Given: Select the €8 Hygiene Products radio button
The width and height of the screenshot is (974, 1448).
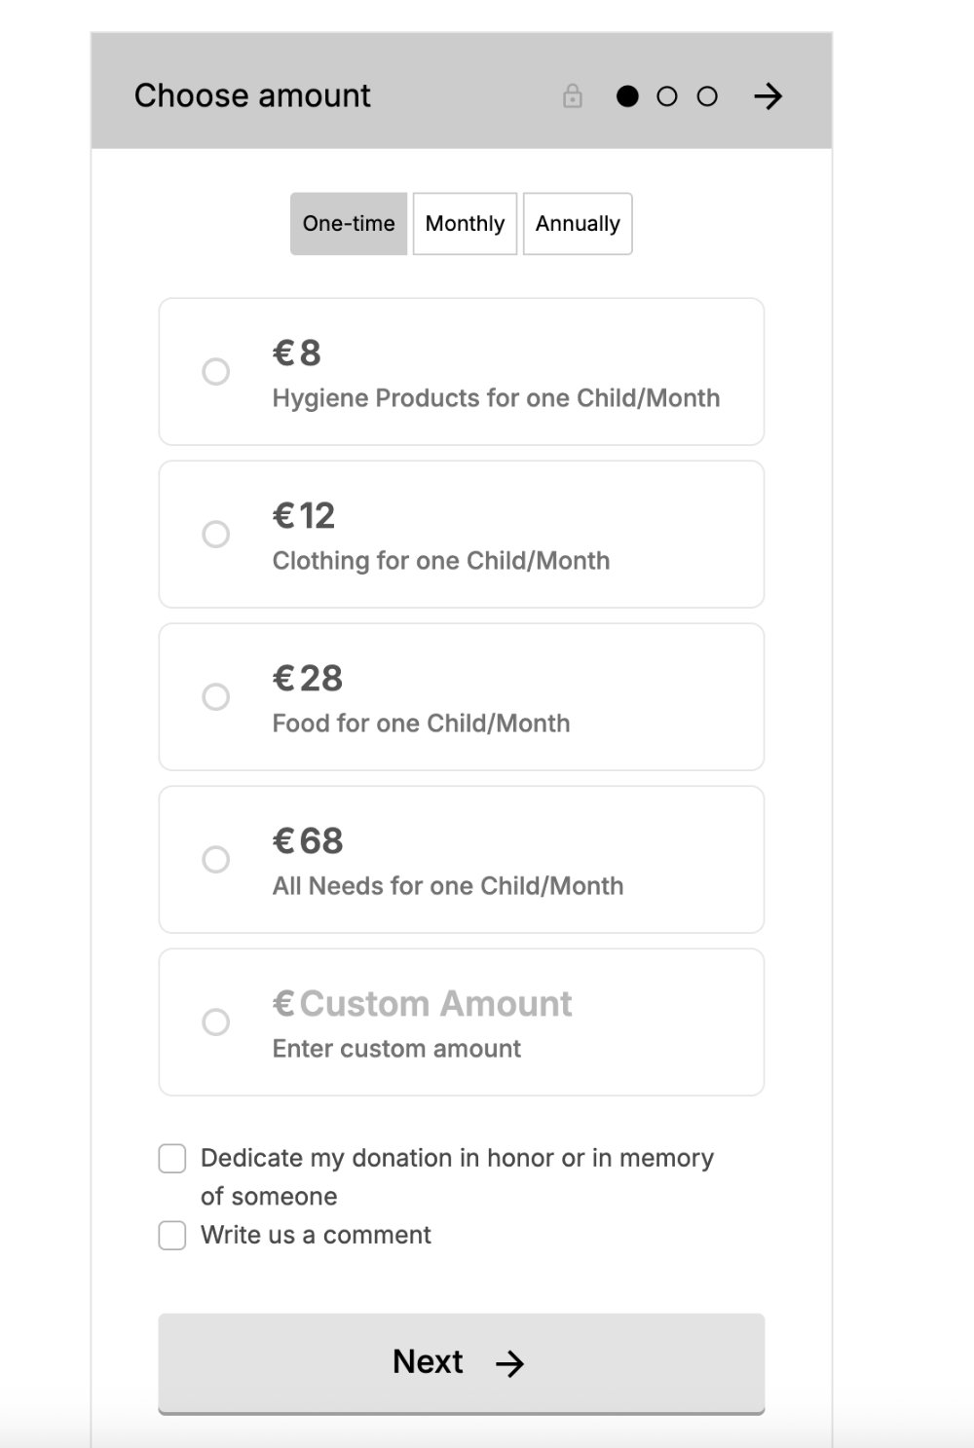Looking at the screenshot, I should coord(215,372).
